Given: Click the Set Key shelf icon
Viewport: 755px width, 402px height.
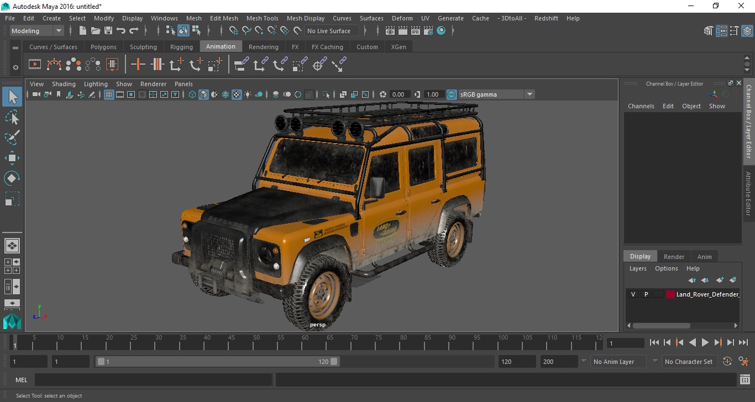Looking at the screenshot, I should click(x=138, y=65).
